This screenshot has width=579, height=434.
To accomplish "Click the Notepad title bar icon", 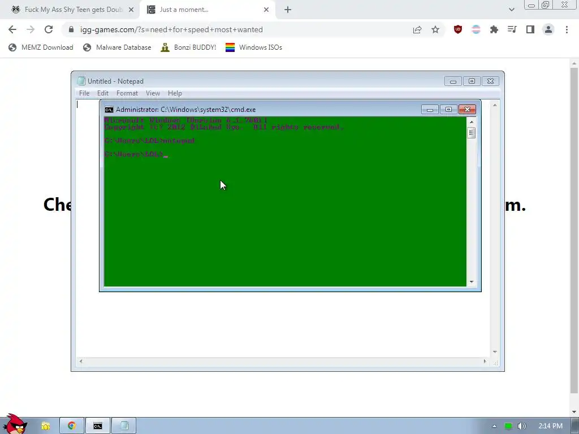I will pos(81,81).
